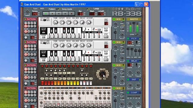The height and width of the screenshot is (108, 193).
Task: Increase the Tempo value with up arrow
Action: 39,13
